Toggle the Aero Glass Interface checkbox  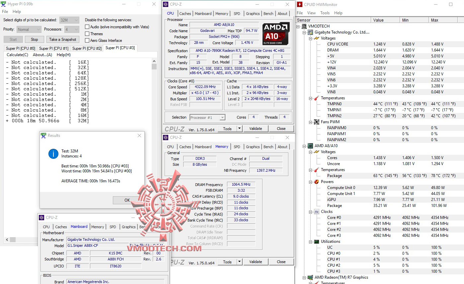pyautogui.click(x=87, y=41)
